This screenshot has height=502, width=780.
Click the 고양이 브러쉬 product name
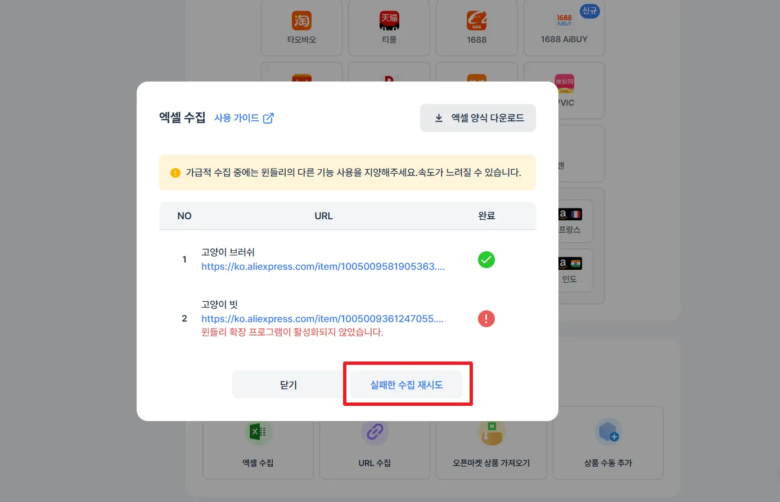228,252
